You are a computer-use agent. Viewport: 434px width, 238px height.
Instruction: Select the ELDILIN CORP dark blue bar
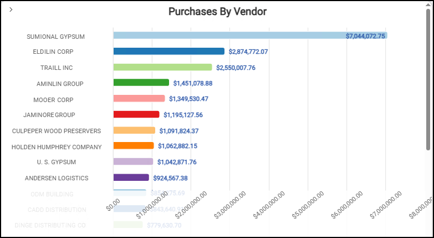(x=169, y=51)
